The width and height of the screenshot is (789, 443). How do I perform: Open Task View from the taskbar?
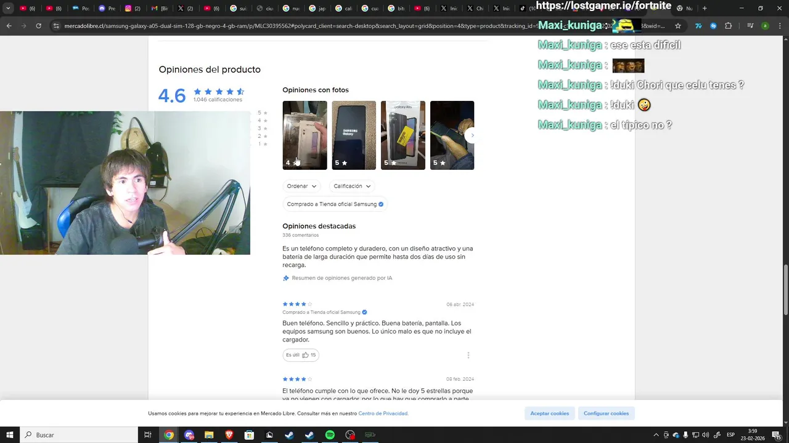(x=148, y=435)
